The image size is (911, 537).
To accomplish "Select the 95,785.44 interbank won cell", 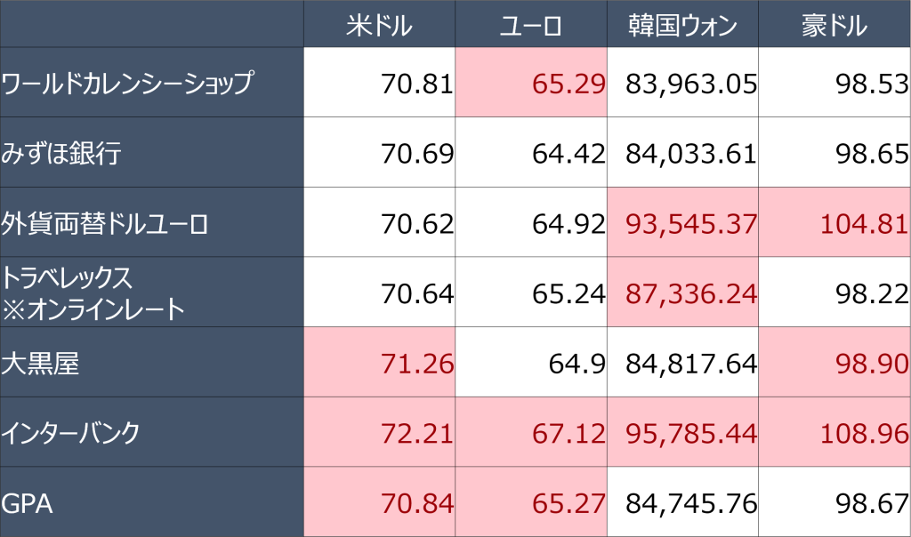I will pos(682,432).
